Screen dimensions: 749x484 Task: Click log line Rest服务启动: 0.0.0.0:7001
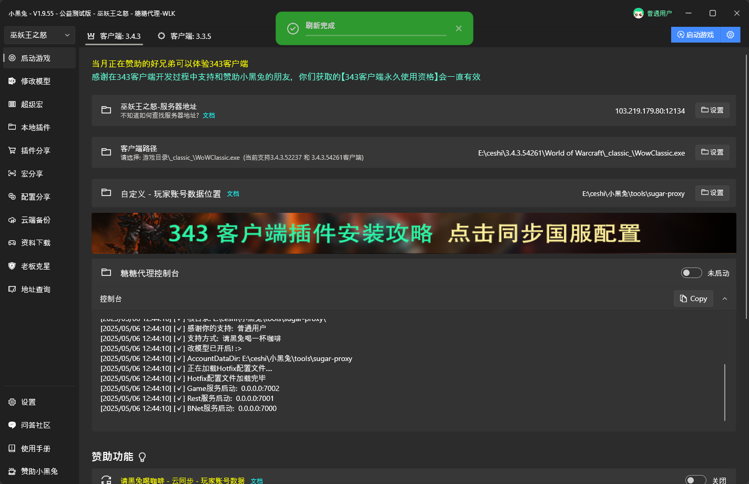pos(187,398)
